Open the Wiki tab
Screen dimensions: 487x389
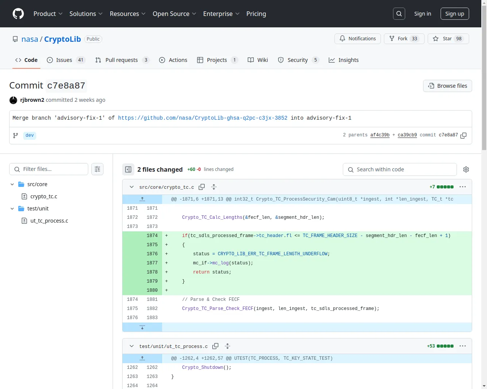pyautogui.click(x=258, y=60)
